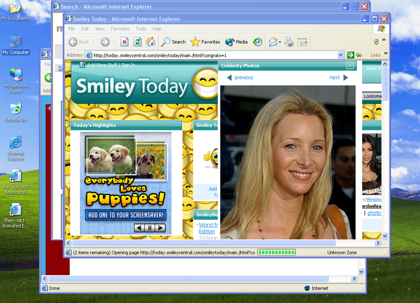Open the File menu
420x303 pixels.
[x=71, y=29]
